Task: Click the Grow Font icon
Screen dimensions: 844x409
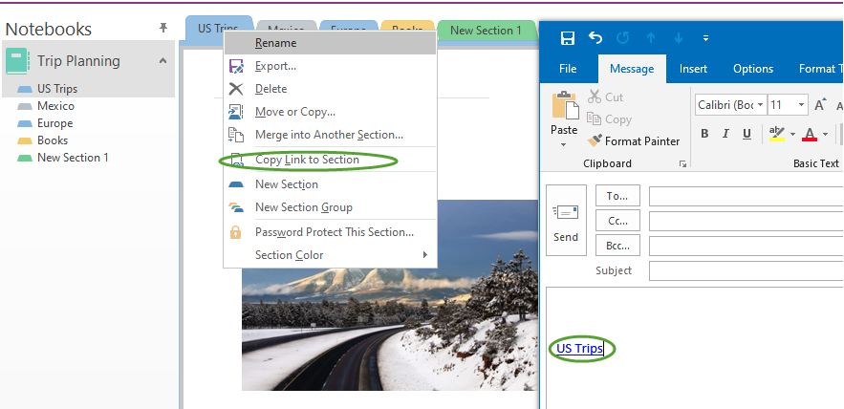Action: [x=820, y=105]
